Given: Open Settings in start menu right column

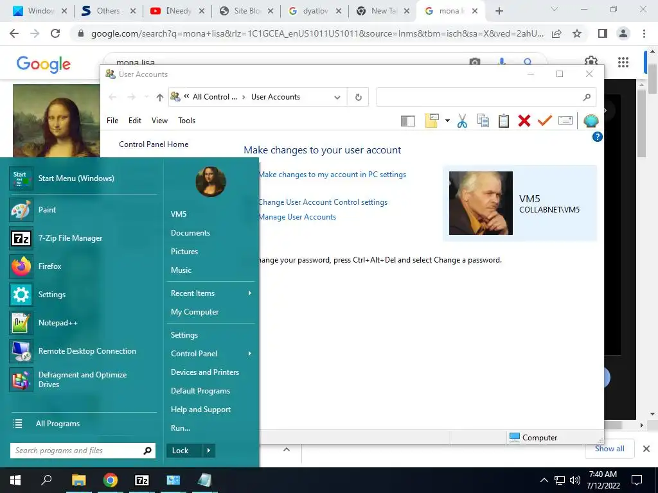Looking at the screenshot, I should tap(211, 335).
